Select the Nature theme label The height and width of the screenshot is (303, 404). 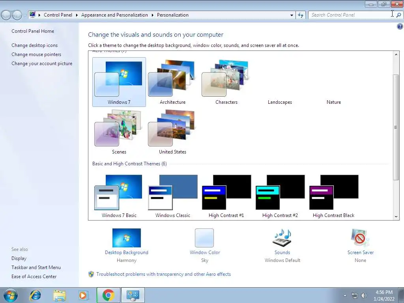tap(334, 102)
